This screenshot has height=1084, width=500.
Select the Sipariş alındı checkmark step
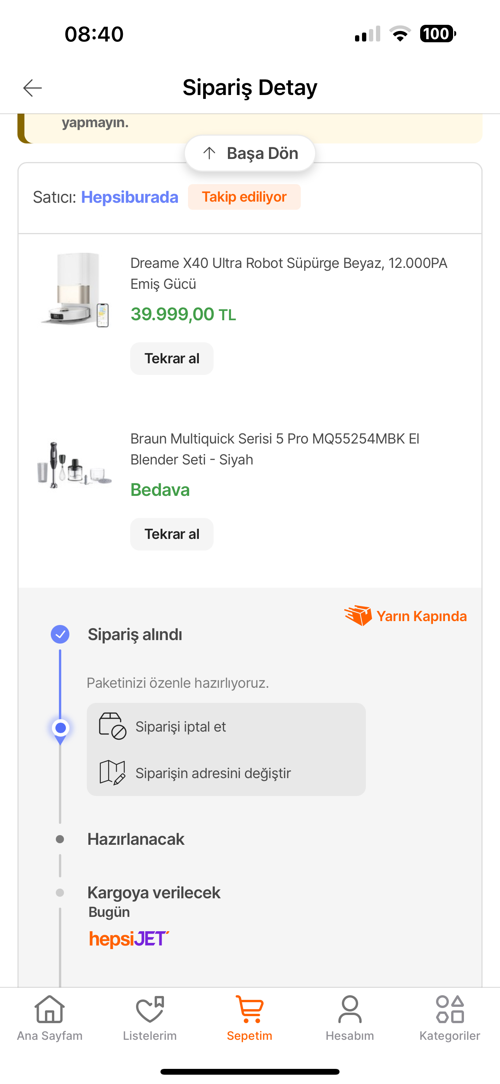60,634
